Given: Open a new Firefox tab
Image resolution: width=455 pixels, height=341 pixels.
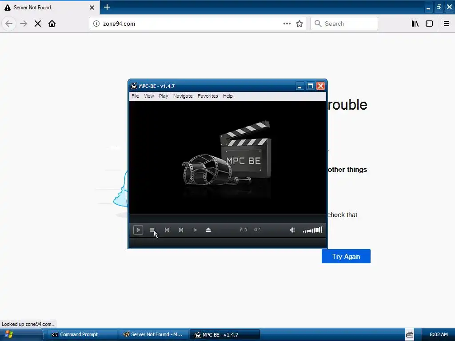Looking at the screenshot, I should [107, 7].
